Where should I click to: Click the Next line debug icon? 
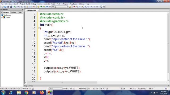tap(80, 7)
